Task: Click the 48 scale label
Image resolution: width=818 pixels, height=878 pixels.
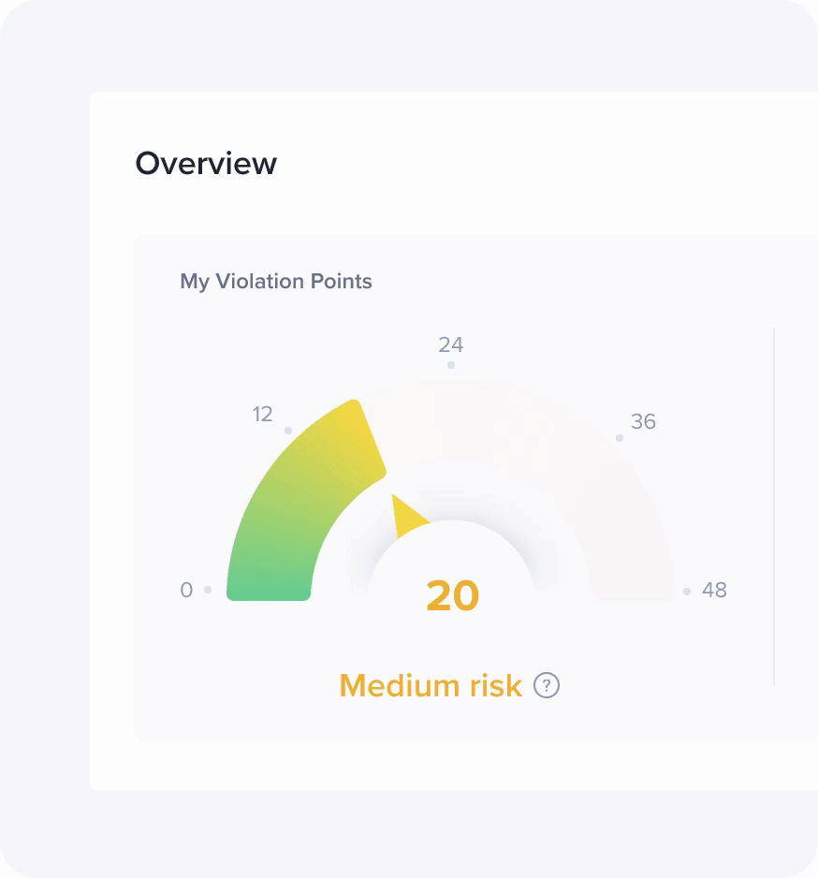Action: [x=714, y=591]
